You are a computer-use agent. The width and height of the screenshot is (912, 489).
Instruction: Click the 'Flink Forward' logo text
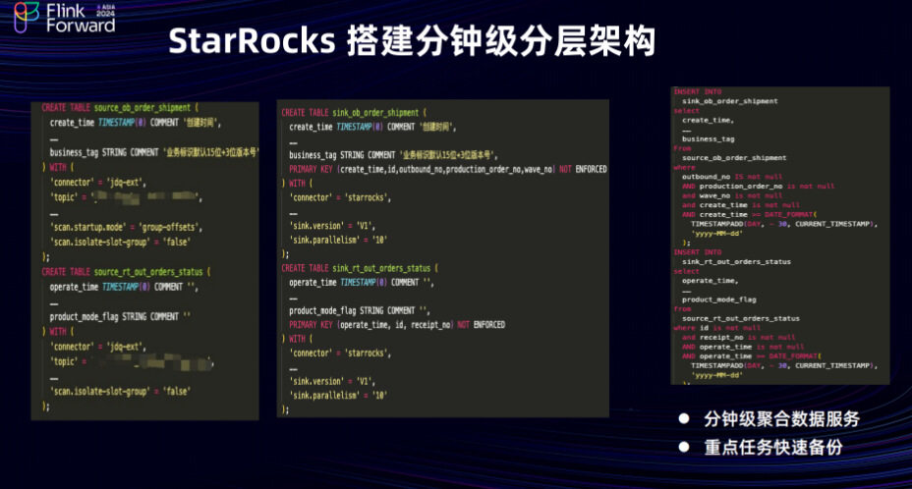pyautogui.click(x=81, y=18)
